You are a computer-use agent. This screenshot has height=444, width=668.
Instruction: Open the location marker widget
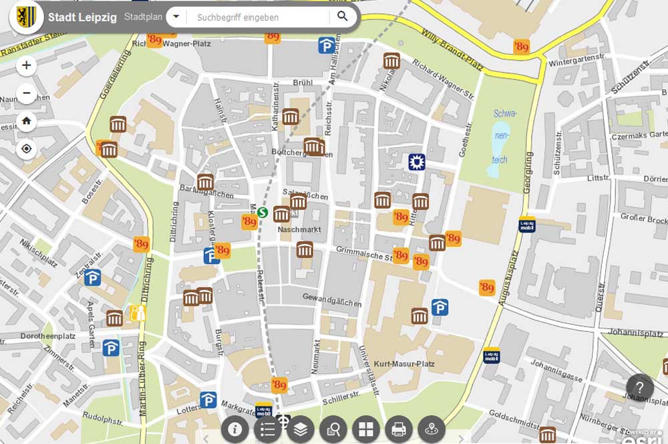[x=432, y=429]
